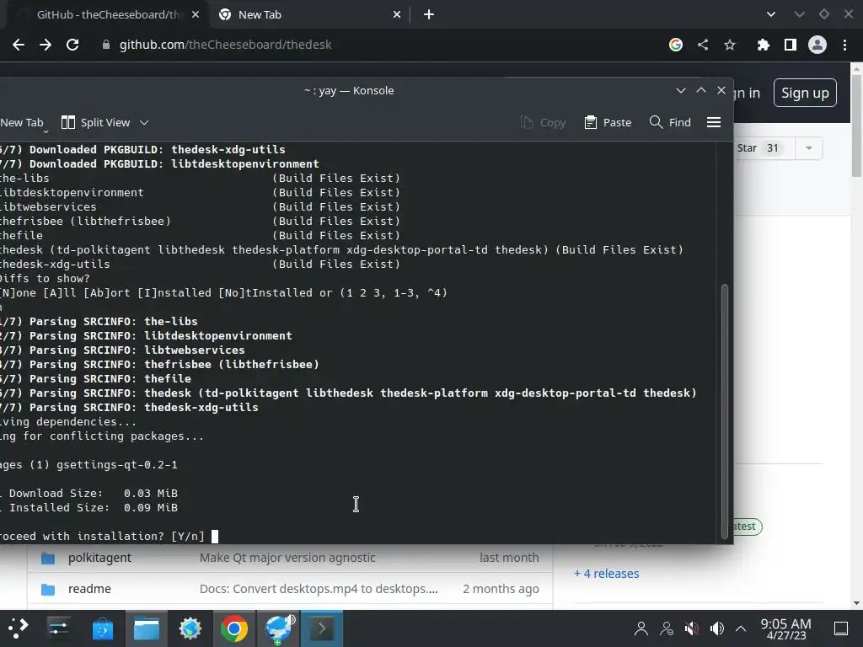Click the gear-globe app icon in taskbar
Screen dimensions: 863x647
tap(190, 628)
